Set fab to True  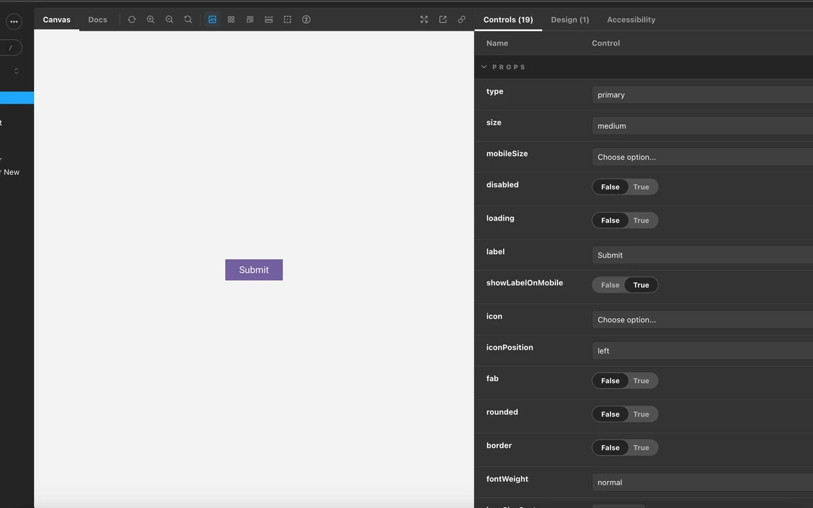[642, 381]
